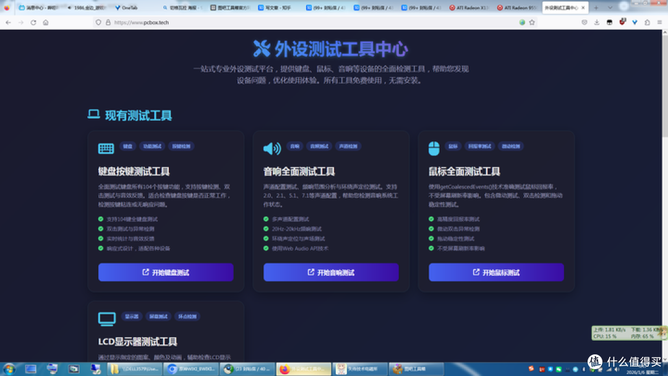
Task: Click the mouse icon on the mouse card
Action: [x=434, y=148]
